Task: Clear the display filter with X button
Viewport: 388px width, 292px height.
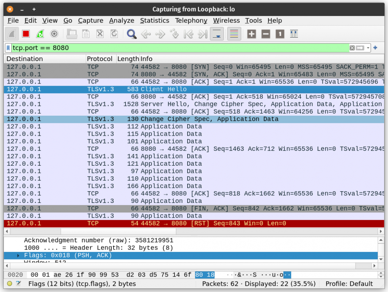Action: click(352, 48)
